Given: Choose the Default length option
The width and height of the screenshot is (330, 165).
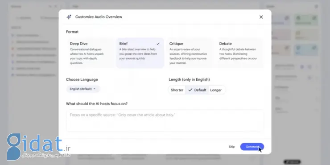Looking at the screenshot, I should [x=197, y=90].
